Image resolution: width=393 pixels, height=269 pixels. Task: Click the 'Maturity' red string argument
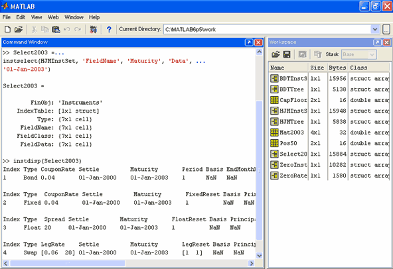[144, 61]
